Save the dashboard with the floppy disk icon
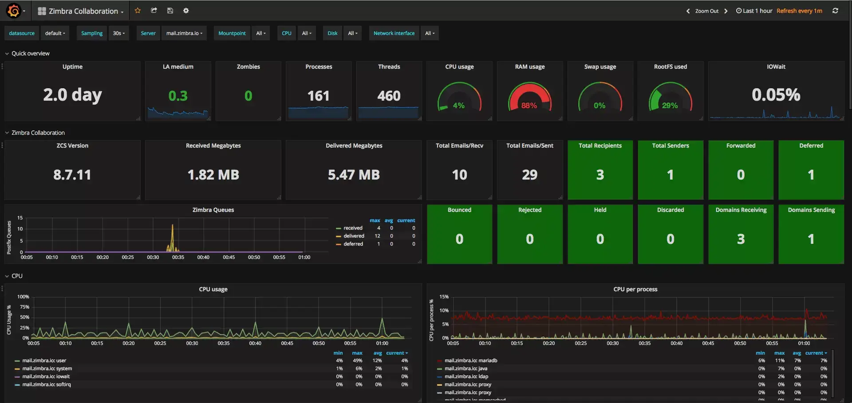 coord(170,10)
